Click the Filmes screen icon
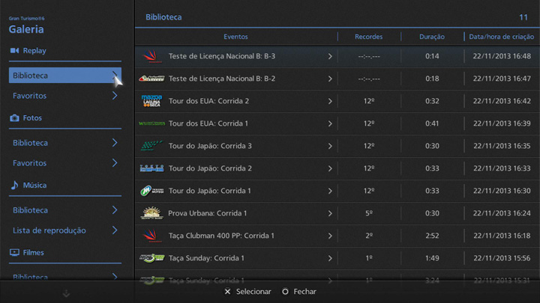 (14, 253)
